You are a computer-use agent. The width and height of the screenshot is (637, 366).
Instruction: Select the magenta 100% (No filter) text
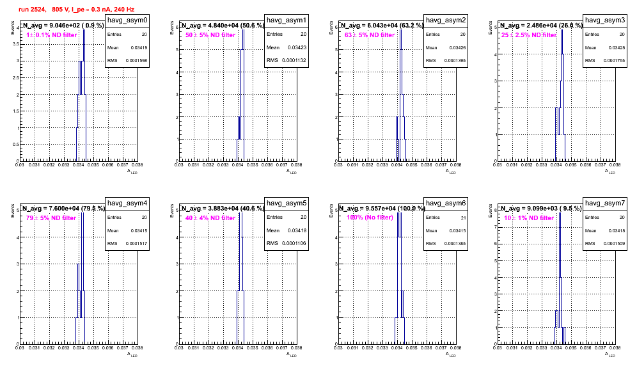[370, 218]
